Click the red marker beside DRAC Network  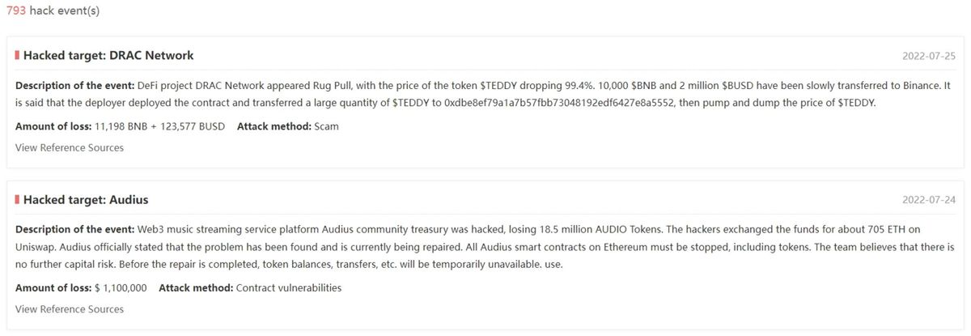click(17, 55)
